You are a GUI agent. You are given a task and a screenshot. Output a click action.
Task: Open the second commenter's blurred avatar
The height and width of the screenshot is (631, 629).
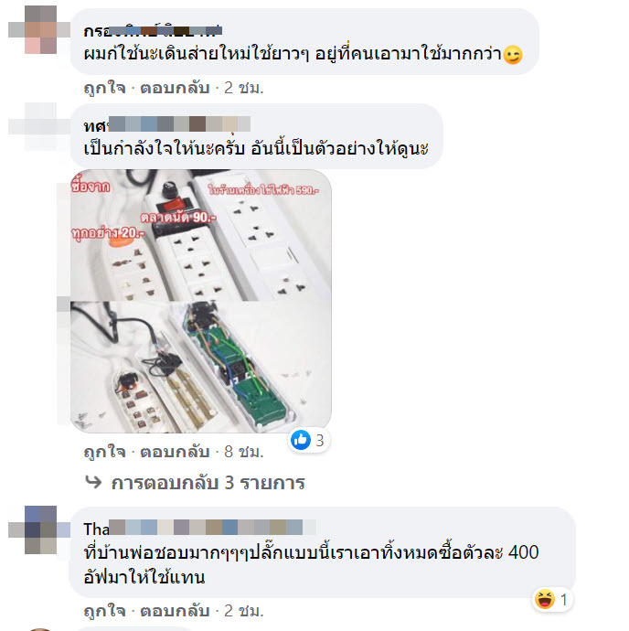39,126
